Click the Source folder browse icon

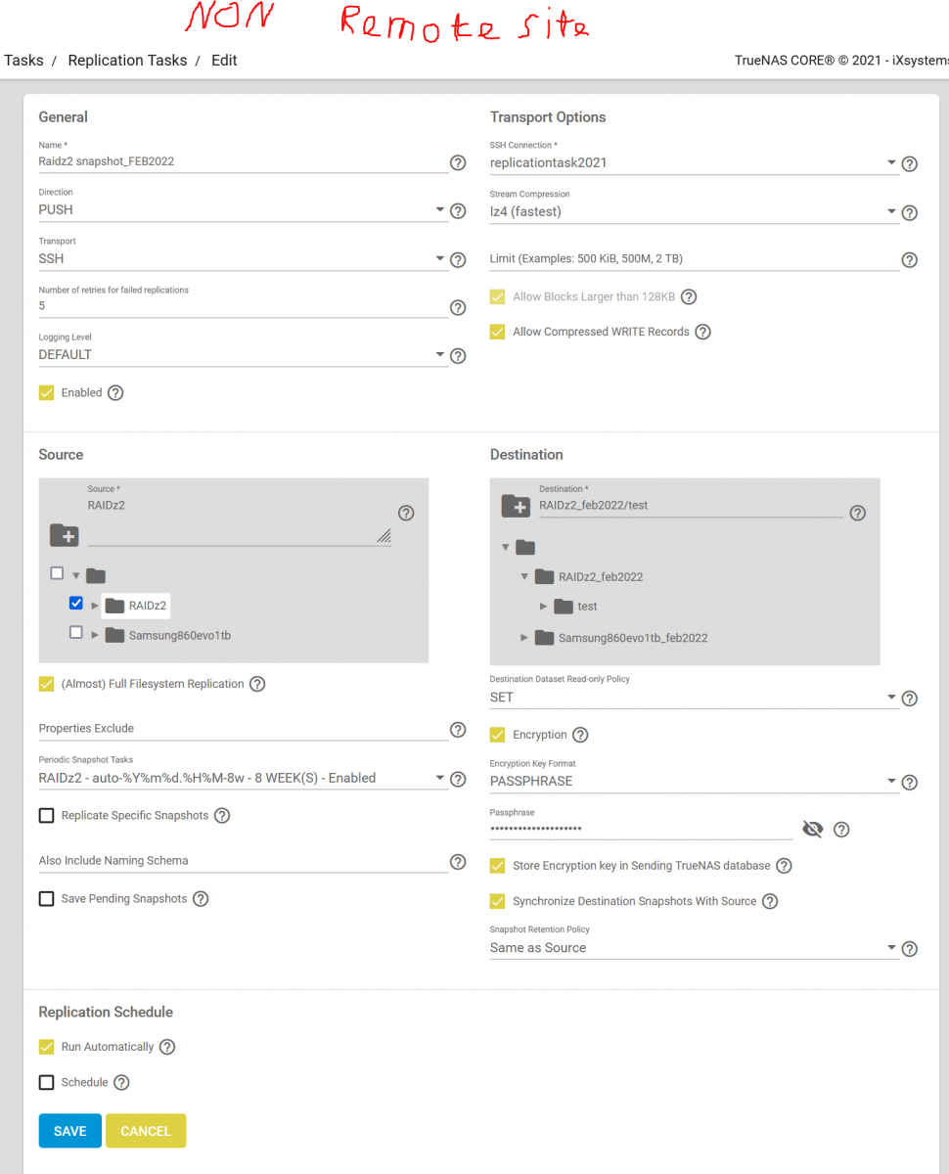pos(65,535)
